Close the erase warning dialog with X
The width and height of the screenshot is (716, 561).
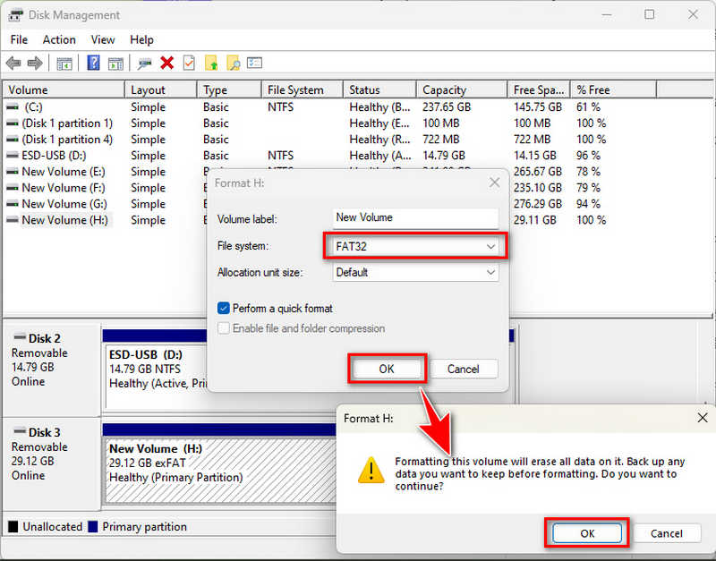703,418
